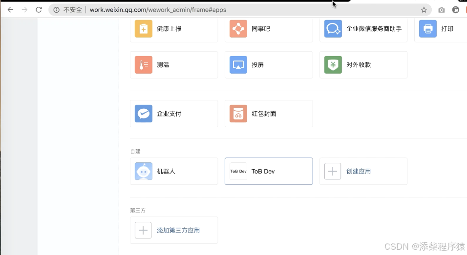Bookmark this page with the star icon
The height and width of the screenshot is (255, 467).
pyautogui.click(x=424, y=10)
